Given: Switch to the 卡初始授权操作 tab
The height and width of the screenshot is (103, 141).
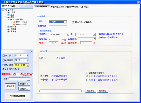Looking at the screenshot, I should coord(42,7).
